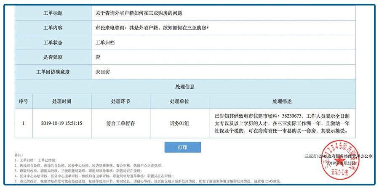Click remark line 1 about 工单归档
This screenshot has width=379, height=188.
click(x=35, y=160)
